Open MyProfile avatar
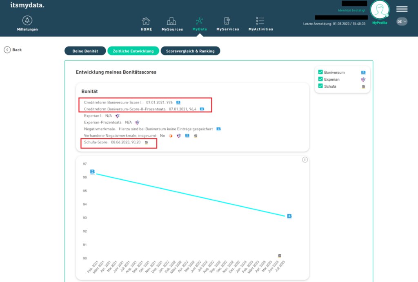The height and width of the screenshot is (282, 418). coord(380,10)
